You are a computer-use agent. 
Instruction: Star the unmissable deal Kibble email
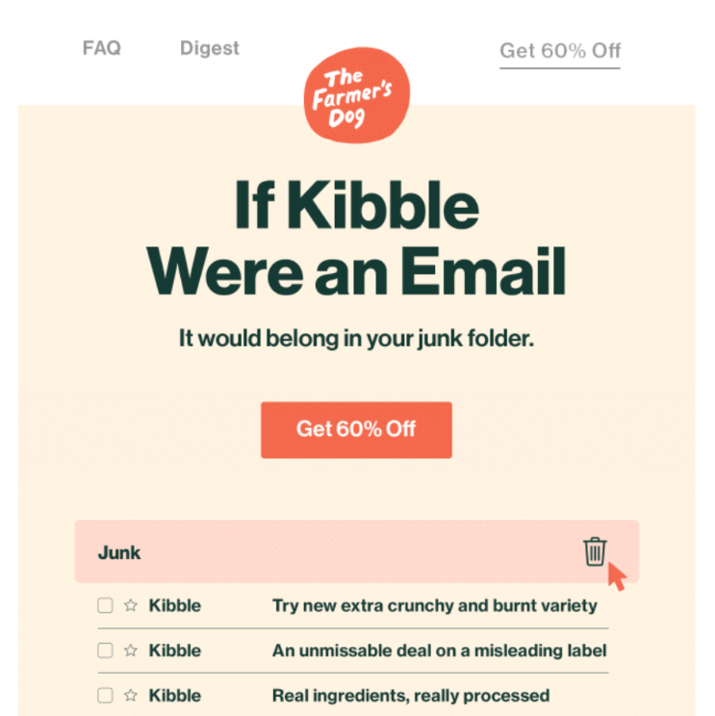click(x=131, y=651)
